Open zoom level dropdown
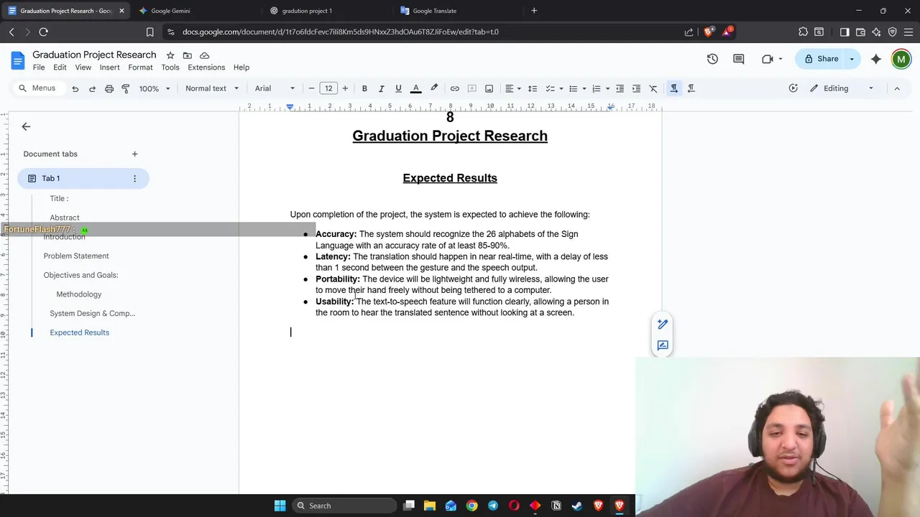 (x=155, y=88)
